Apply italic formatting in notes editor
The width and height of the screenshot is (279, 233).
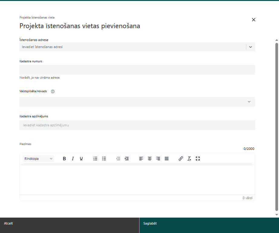pyautogui.click(x=73, y=159)
